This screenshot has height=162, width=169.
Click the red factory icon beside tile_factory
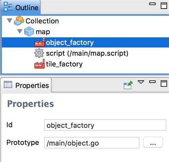(x=40, y=64)
